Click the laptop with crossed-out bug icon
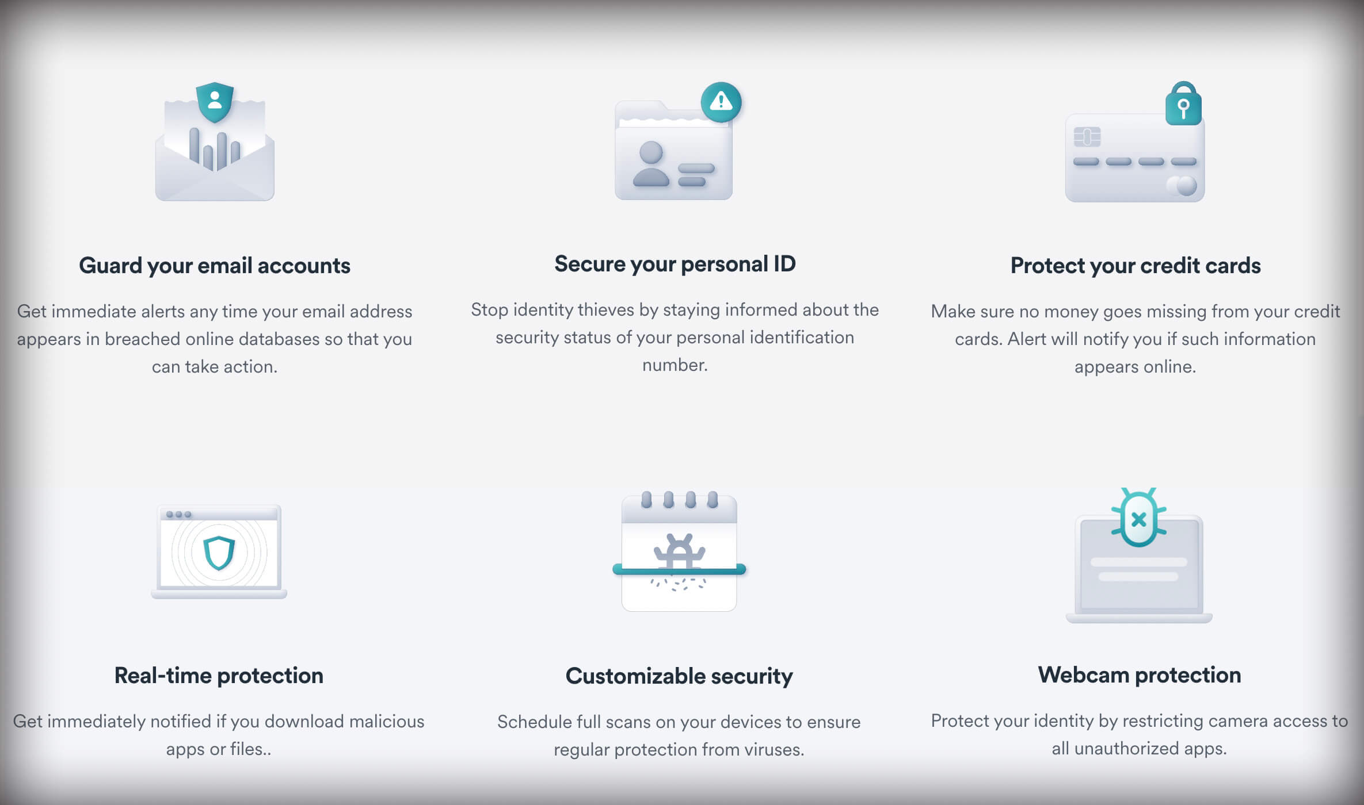 click(x=1139, y=555)
